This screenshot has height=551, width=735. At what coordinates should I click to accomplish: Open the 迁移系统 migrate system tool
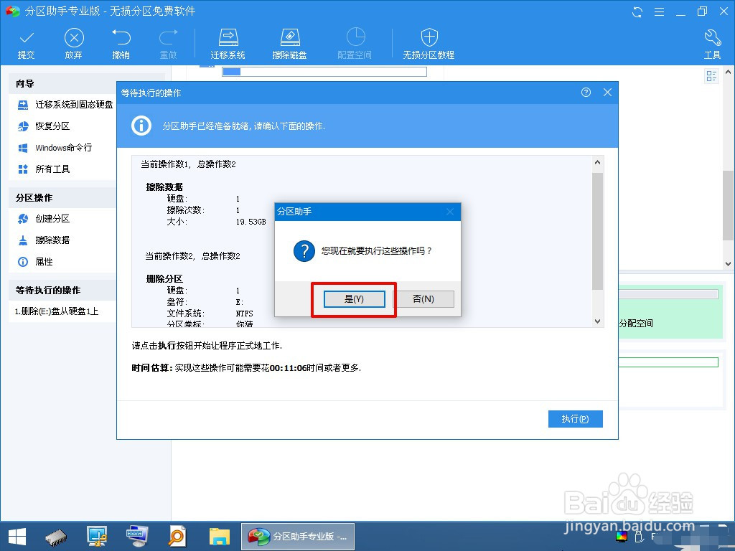pyautogui.click(x=228, y=44)
